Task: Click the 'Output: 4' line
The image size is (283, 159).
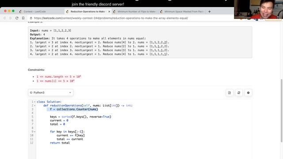Action: point(38,34)
